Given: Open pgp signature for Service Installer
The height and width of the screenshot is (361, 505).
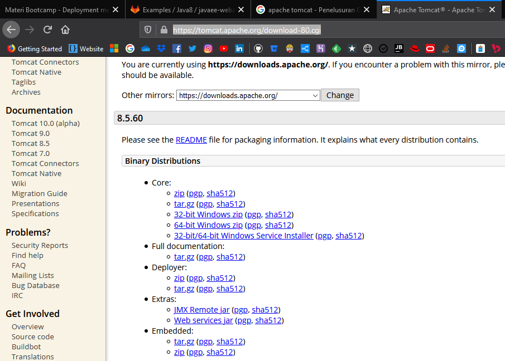Looking at the screenshot, I should pyautogui.click(x=325, y=236).
